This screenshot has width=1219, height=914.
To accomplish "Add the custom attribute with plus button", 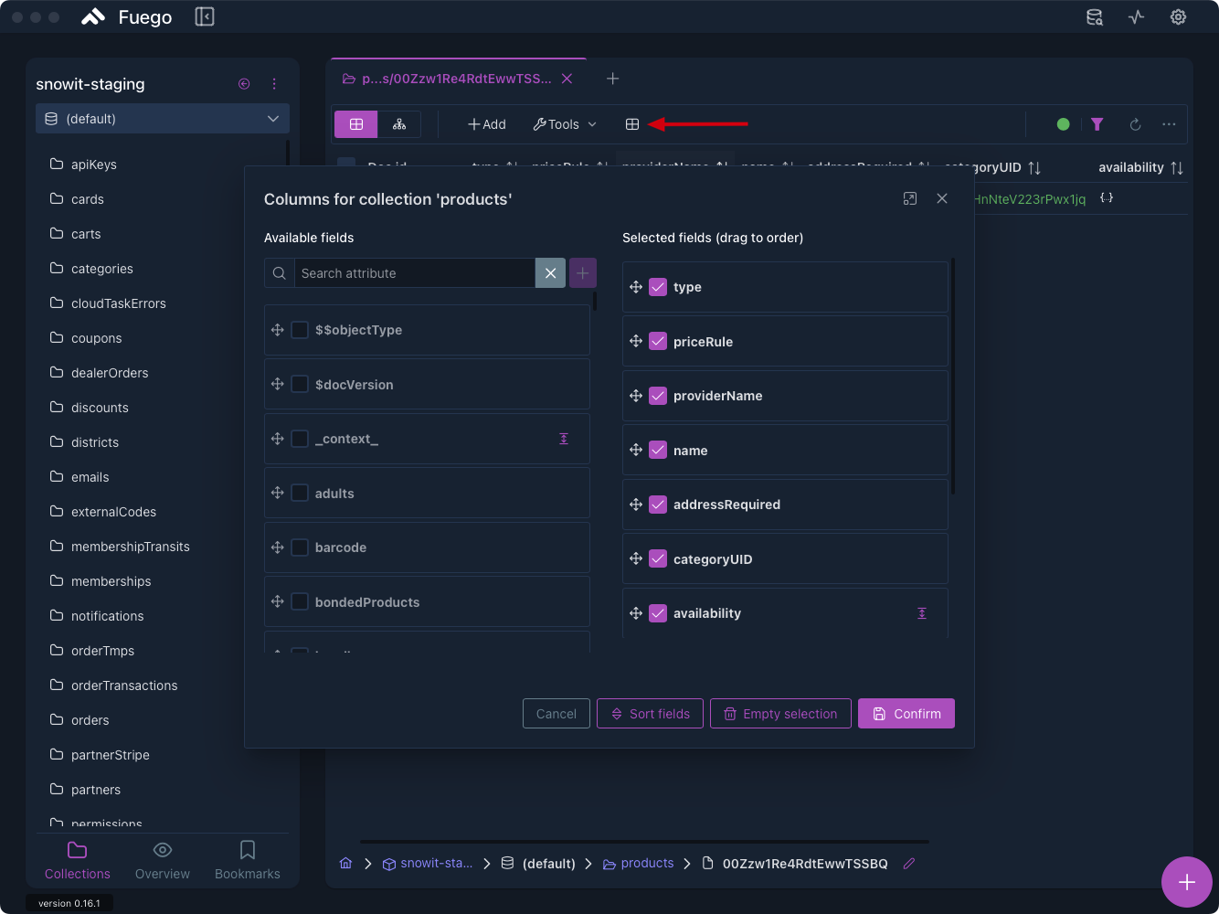I will tap(583, 273).
